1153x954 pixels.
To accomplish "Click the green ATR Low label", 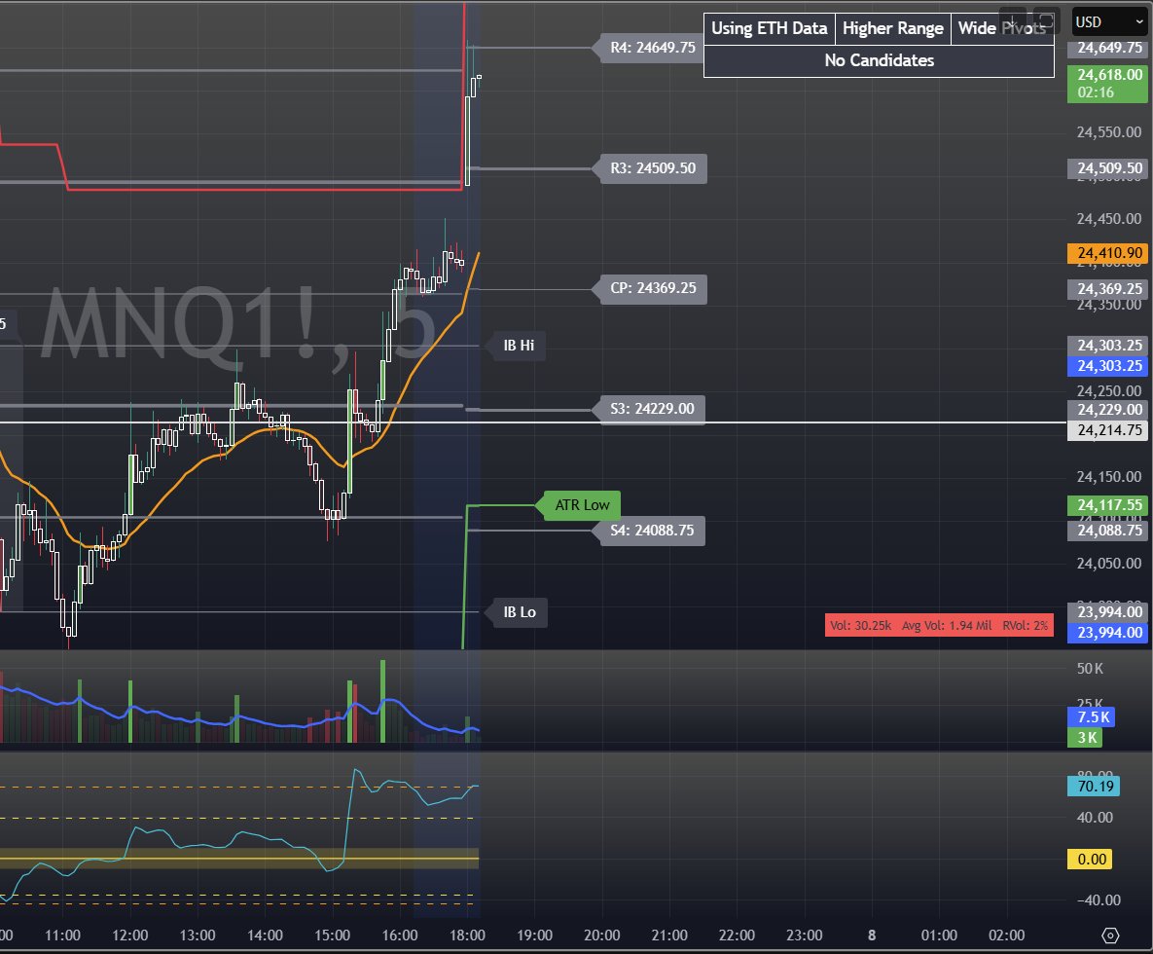I will 582,505.
